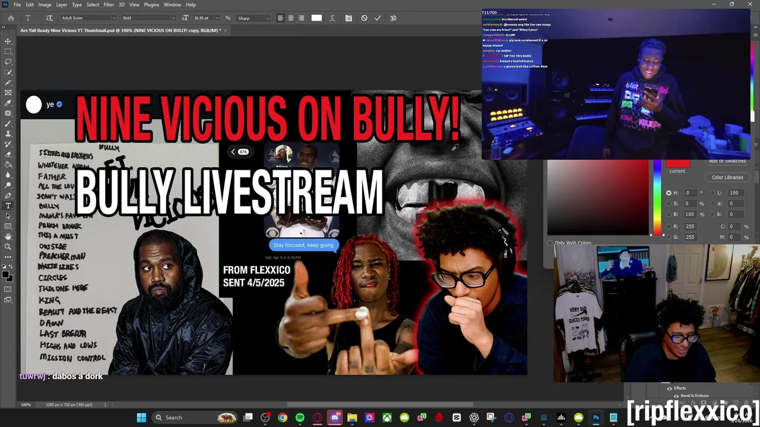Close the Nine Vicious YT Thumbnail document tab
Image resolution: width=760 pixels, height=427 pixels.
point(226,30)
